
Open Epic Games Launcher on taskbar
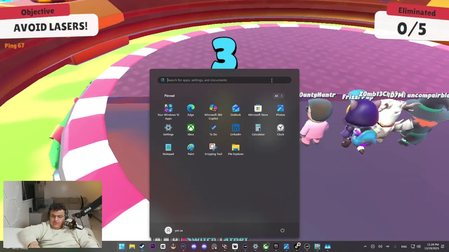click(276, 246)
